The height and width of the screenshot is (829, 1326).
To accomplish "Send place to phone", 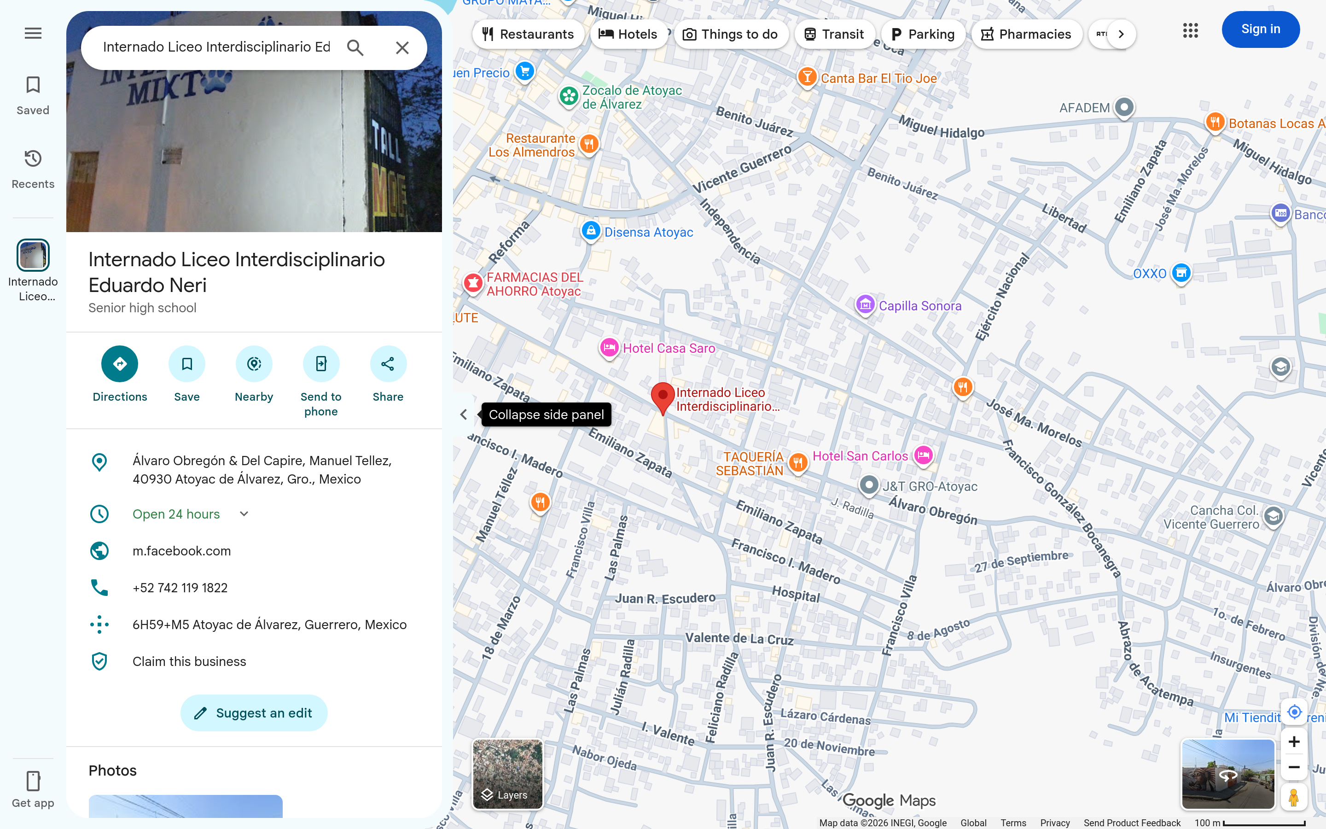I will [321, 382].
